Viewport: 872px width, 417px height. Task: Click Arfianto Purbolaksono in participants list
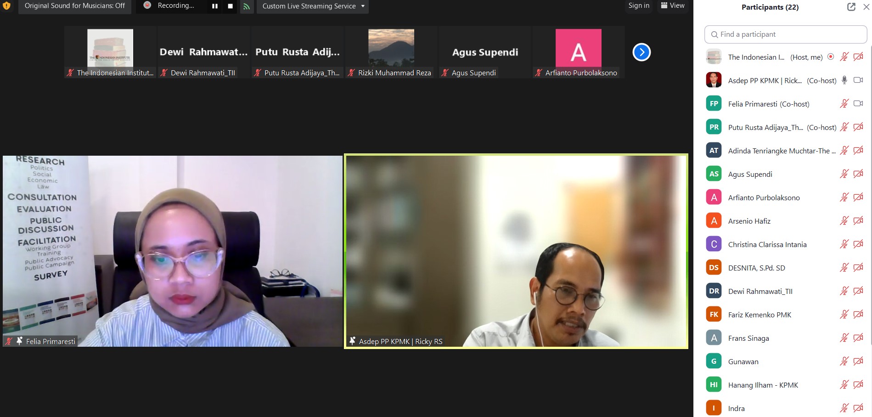coord(764,197)
